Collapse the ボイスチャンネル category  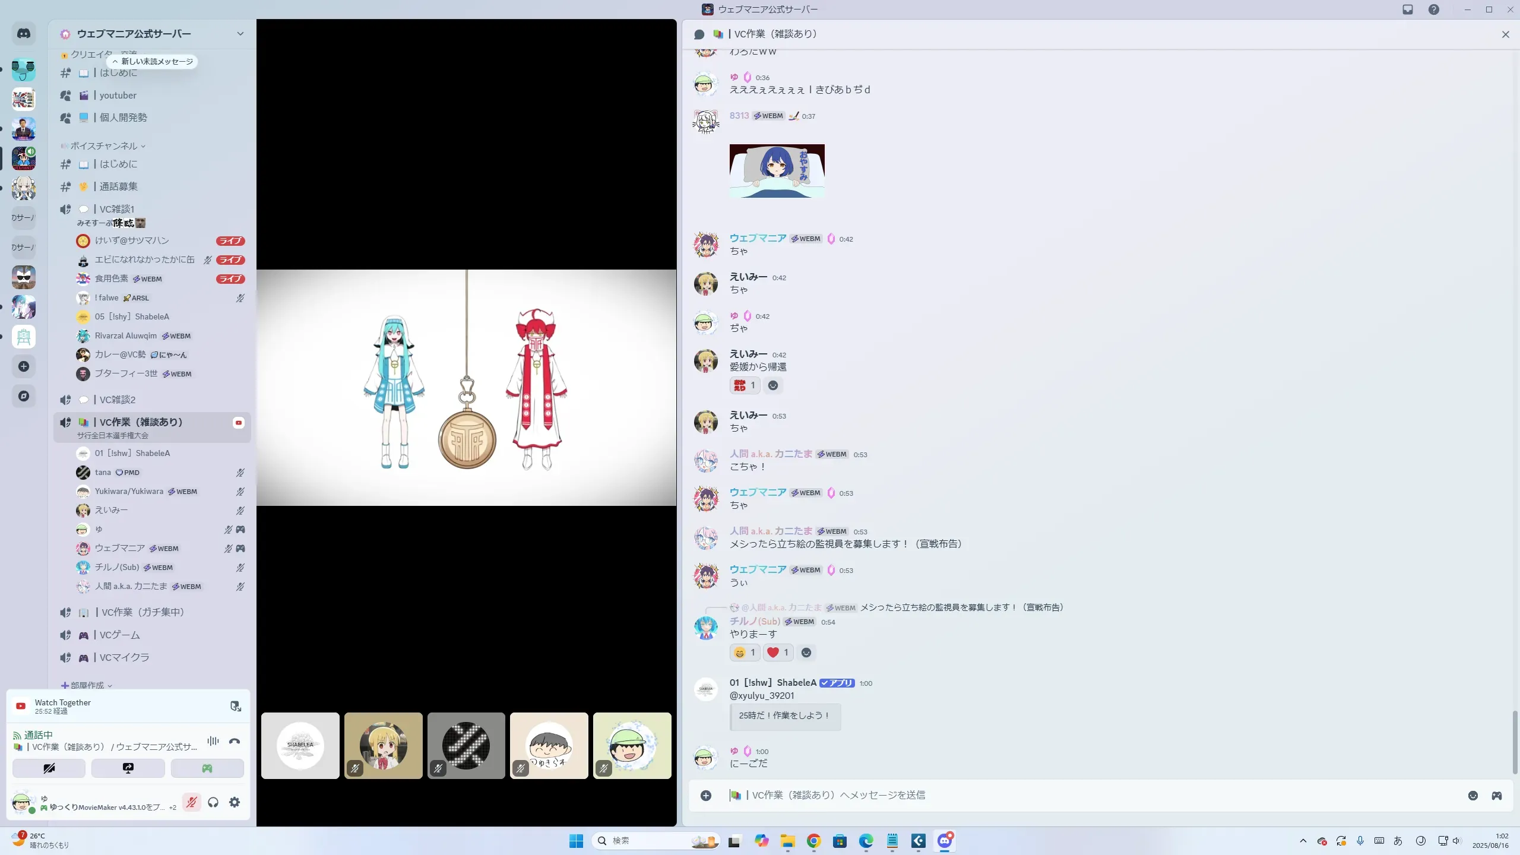click(104, 146)
